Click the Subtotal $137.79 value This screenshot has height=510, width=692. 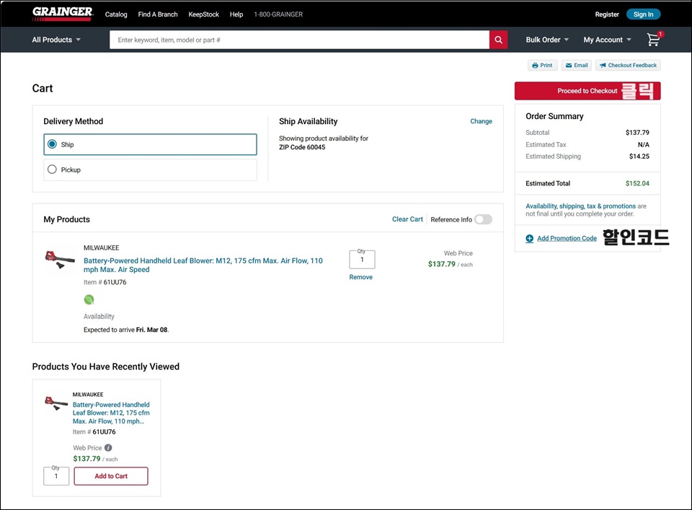pyautogui.click(x=637, y=133)
